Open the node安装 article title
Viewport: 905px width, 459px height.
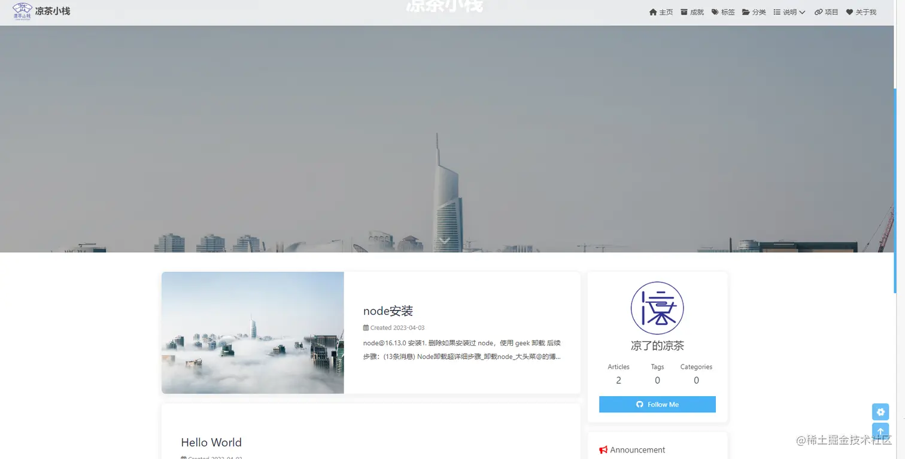(388, 311)
